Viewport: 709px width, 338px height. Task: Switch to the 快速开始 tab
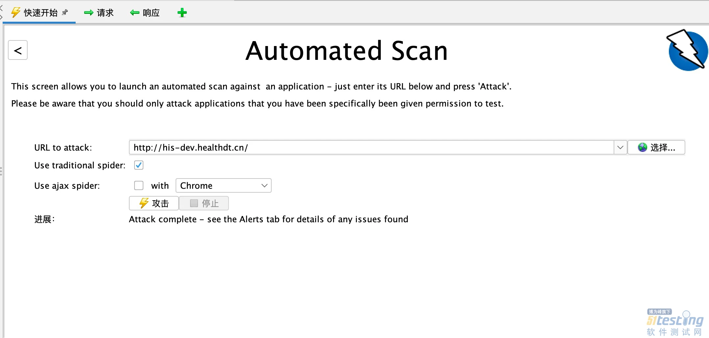point(40,13)
